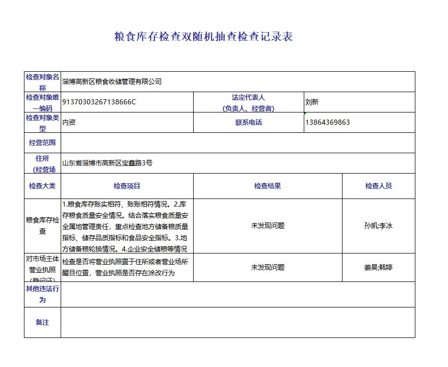Select the 法定代表人 label cell
This screenshot has height=367, width=448.
(x=248, y=102)
